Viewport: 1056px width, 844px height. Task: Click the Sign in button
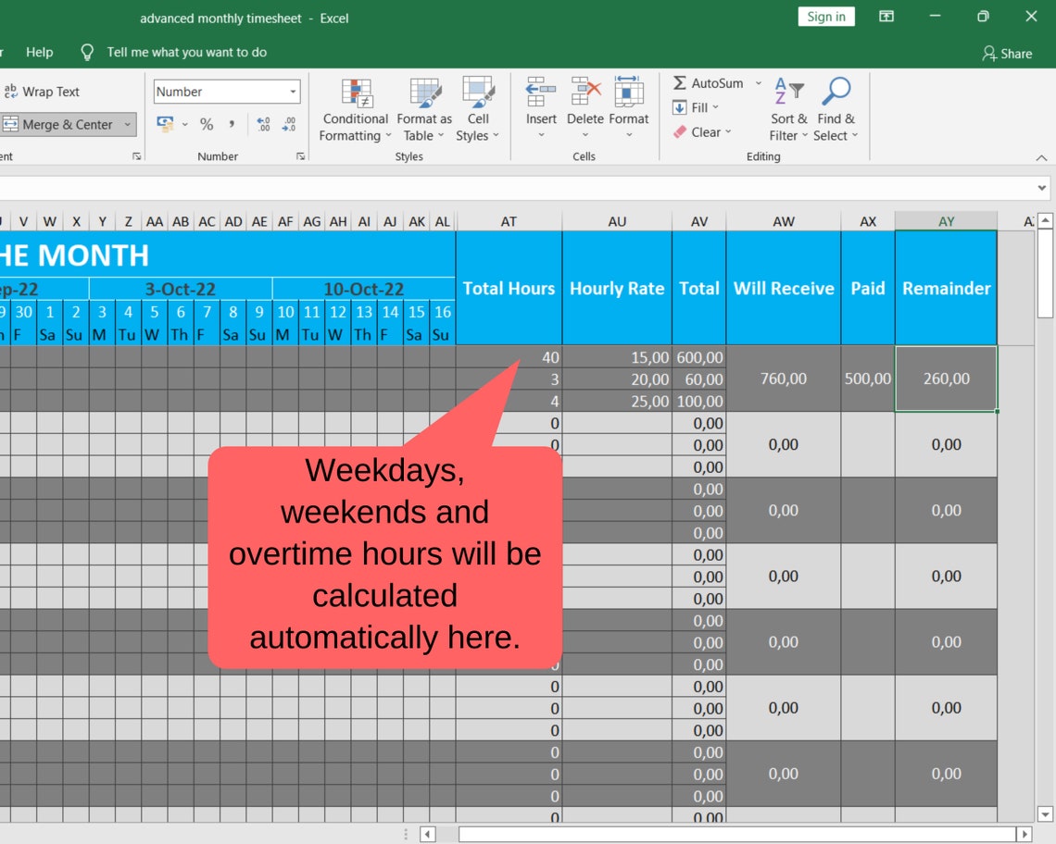coord(825,16)
